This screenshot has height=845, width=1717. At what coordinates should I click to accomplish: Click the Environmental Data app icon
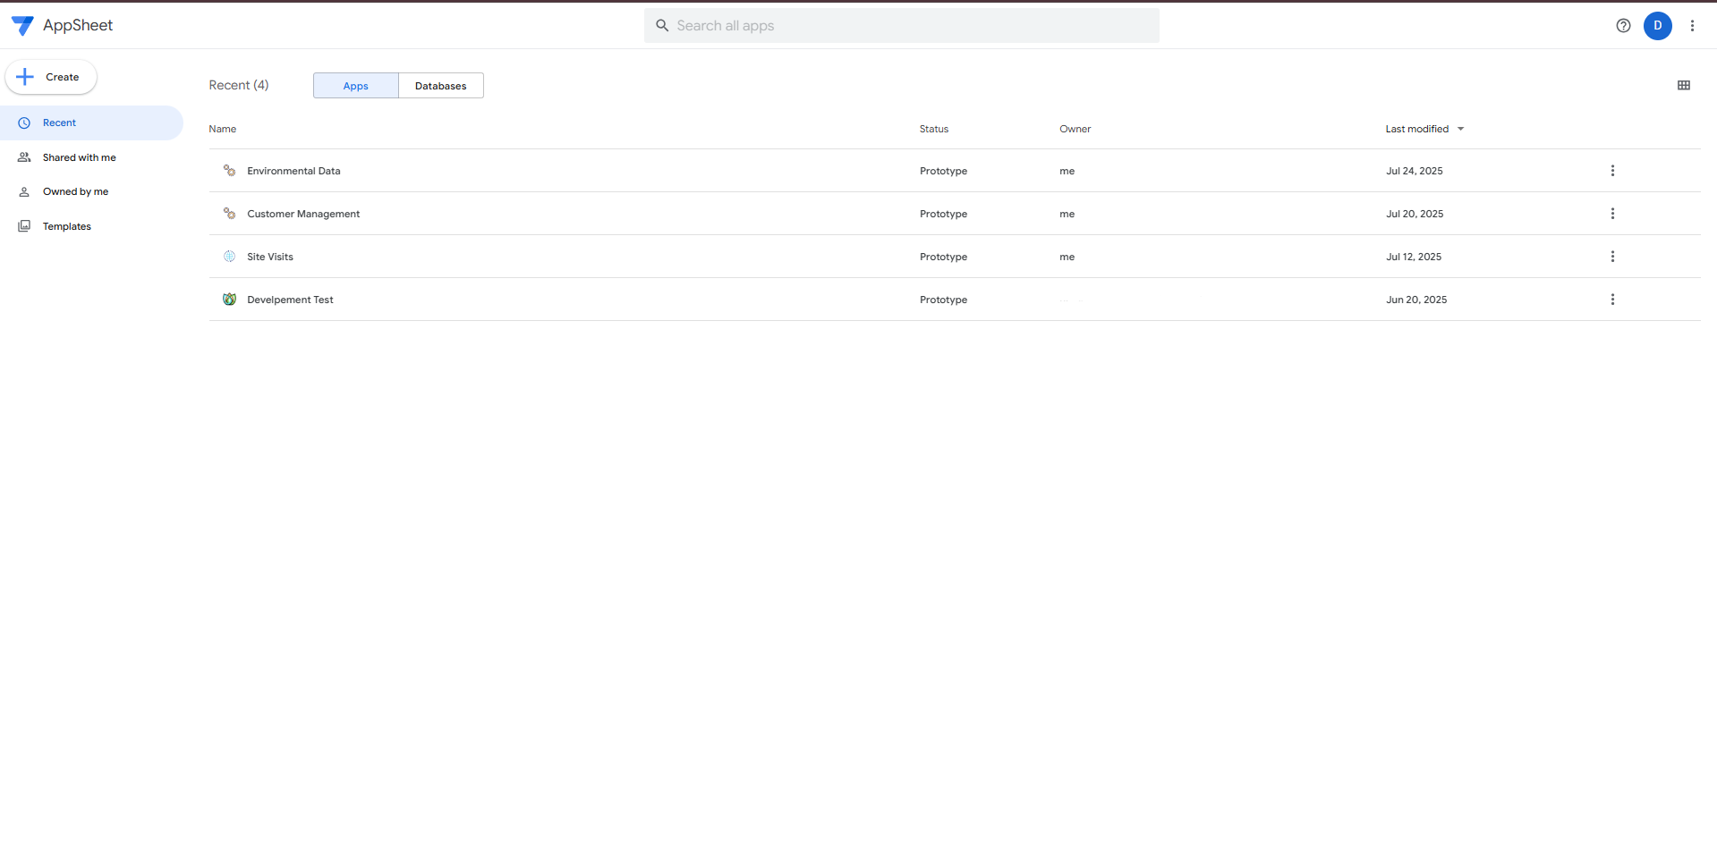(x=229, y=171)
